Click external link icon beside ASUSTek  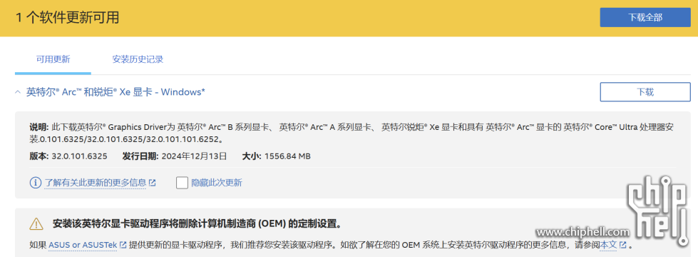point(123,245)
